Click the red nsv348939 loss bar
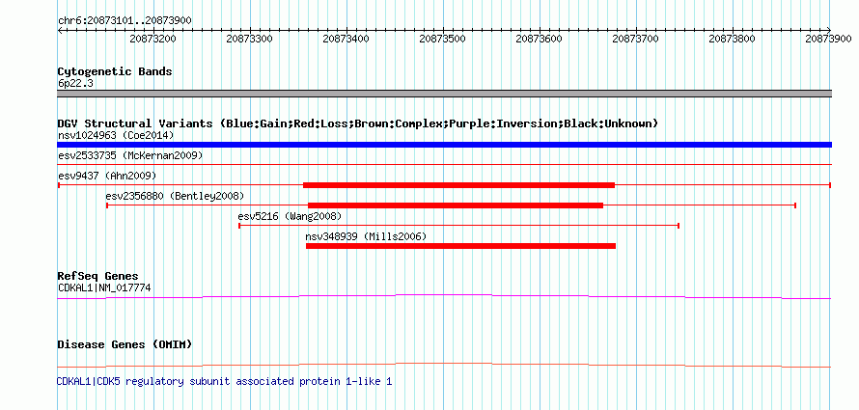The height and width of the screenshot is (410, 859). point(460,246)
